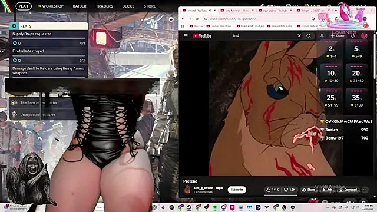
Task: Click the Supply Drops requested progress bar
Action: coord(48,38)
